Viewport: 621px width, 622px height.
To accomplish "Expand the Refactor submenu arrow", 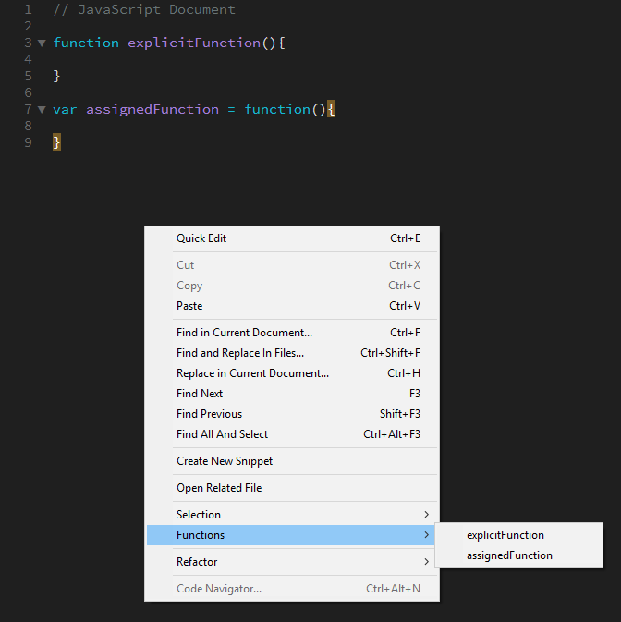I will coord(426,562).
